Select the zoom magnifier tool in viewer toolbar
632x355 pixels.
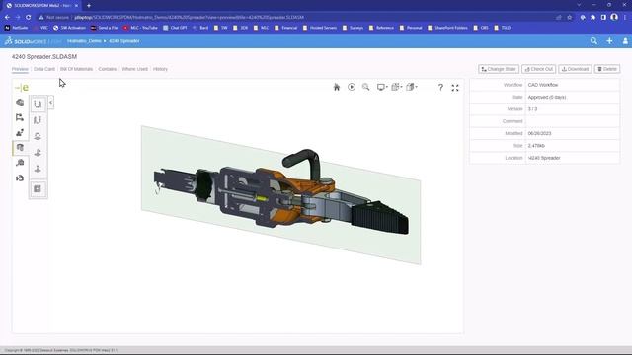(365, 87)
